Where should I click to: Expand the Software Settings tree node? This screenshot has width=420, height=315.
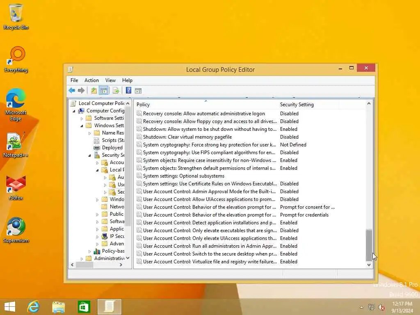82,119
